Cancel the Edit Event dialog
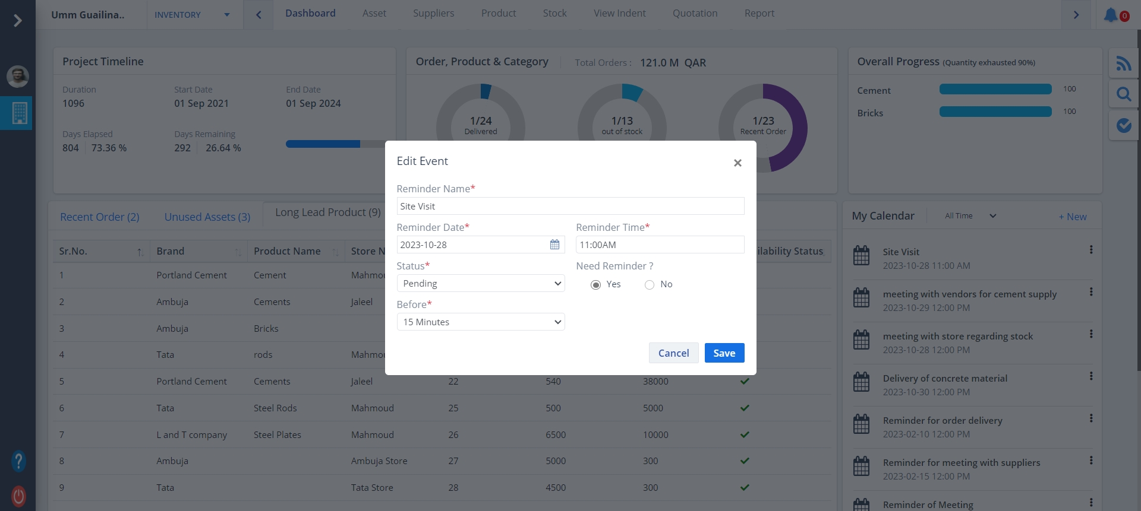 (x=673, y=353)
